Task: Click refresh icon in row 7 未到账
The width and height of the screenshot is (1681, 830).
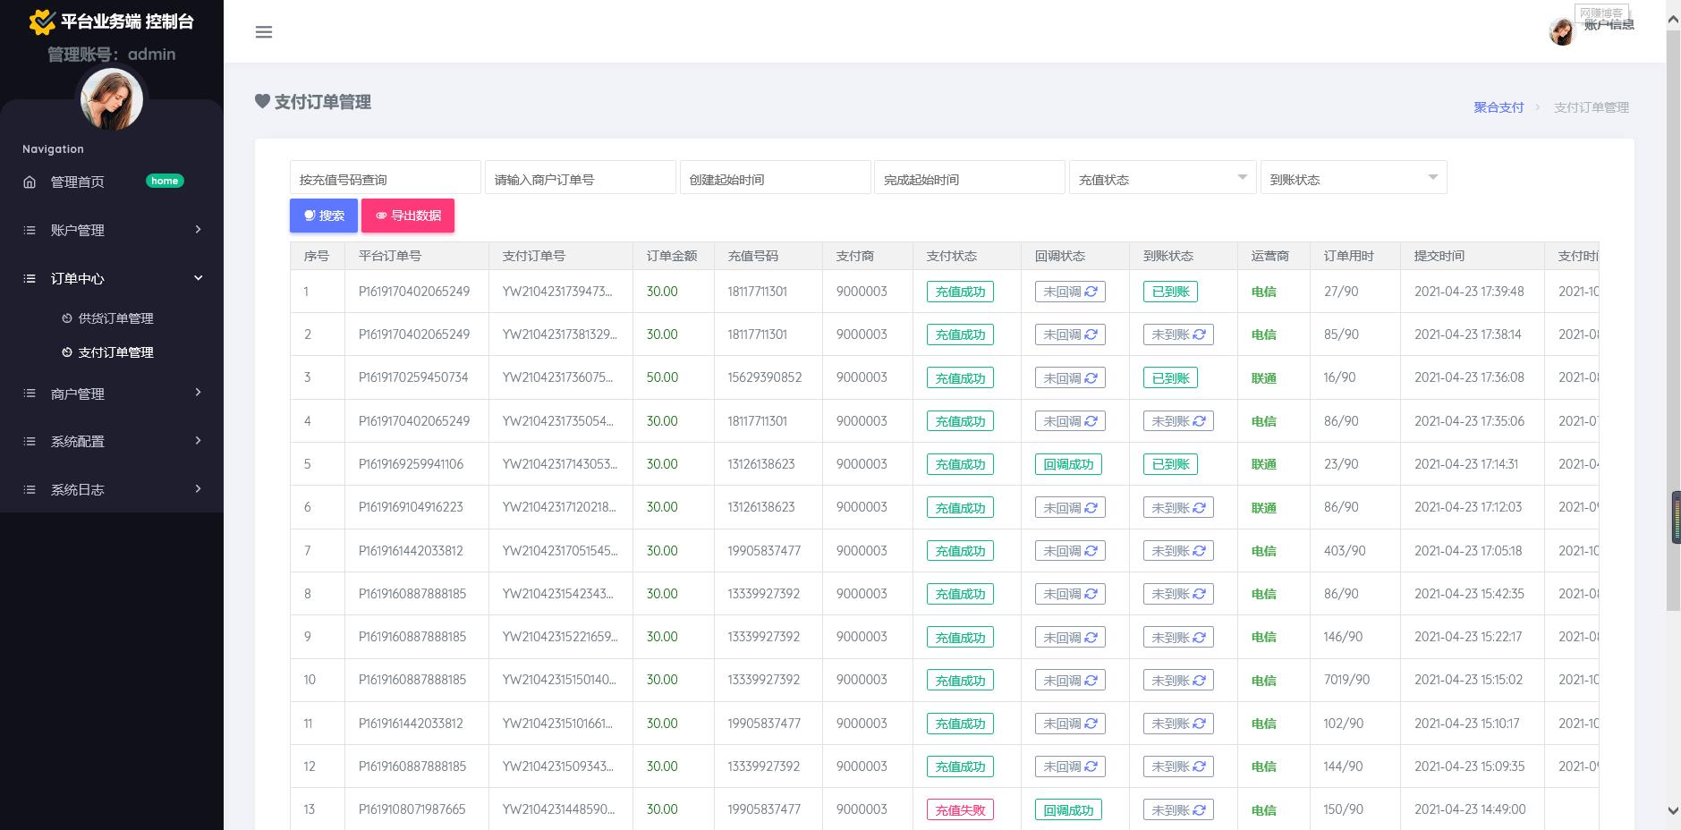Action: click(x=1200, y=551)
